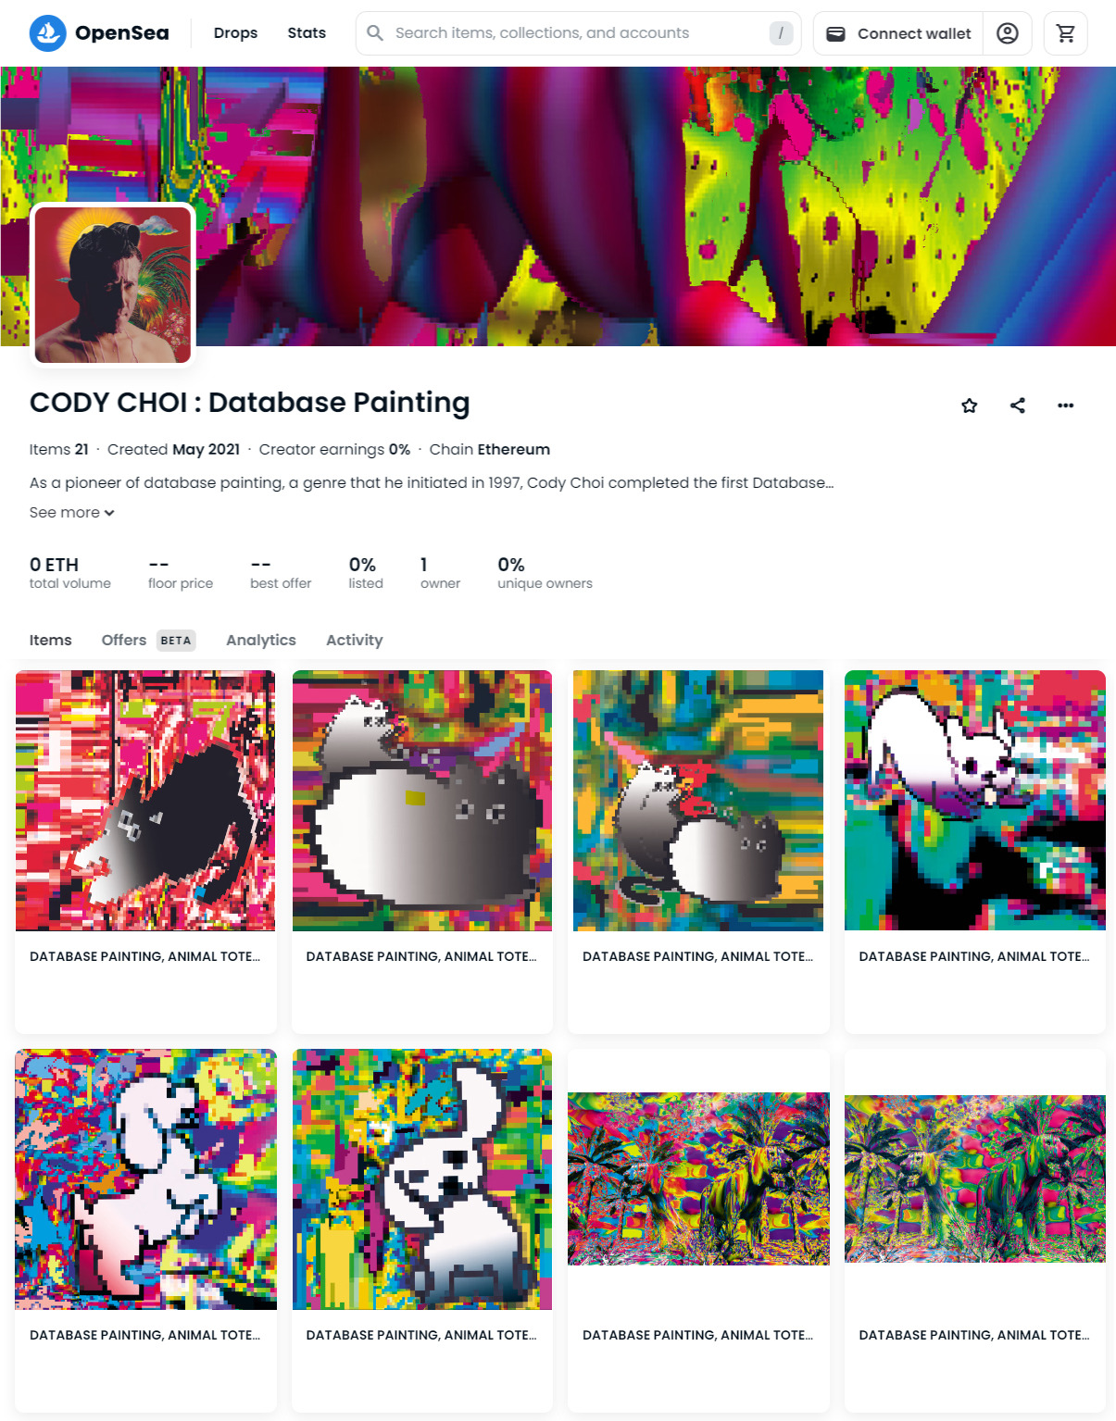Share the collection via share icon
Screen dimensions: 1116x1421
tap(1018, 405)
